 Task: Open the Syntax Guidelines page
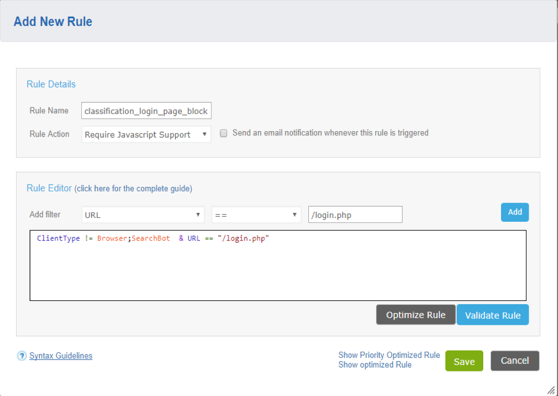click(60, 356)
